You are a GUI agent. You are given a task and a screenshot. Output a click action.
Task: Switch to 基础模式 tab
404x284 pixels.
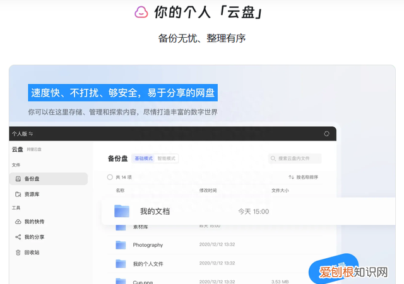click(143, 158)
